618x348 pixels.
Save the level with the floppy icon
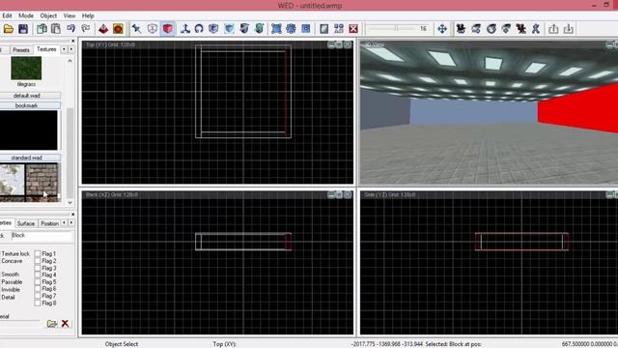click(23, 29)
